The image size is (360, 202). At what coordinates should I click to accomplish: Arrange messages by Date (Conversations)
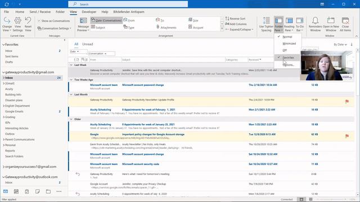click(106, 20)
